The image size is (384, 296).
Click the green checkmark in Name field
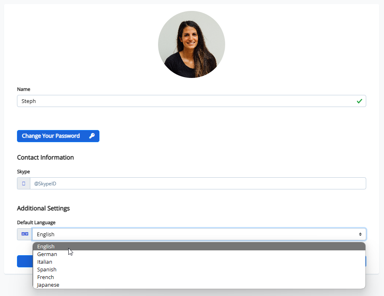coord(359,101)
